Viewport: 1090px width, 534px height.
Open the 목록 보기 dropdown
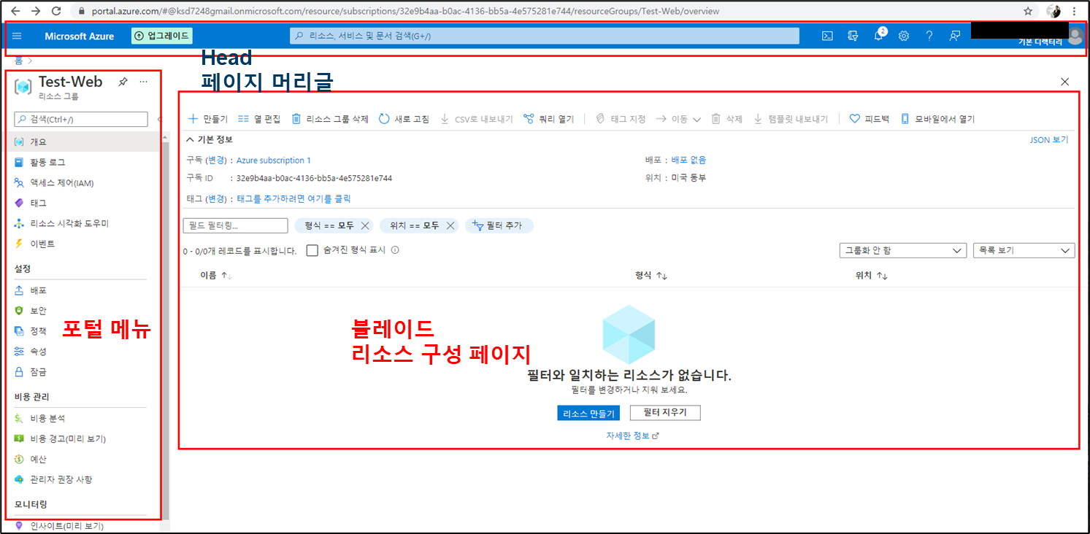coord(1024,250)
